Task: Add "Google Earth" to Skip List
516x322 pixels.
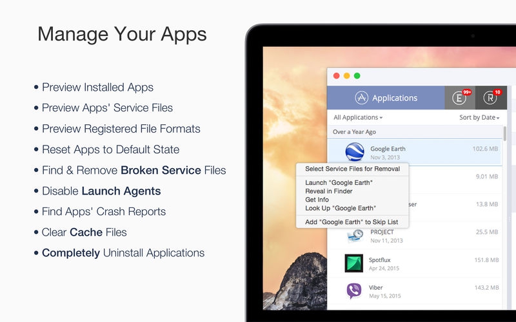Action: (x=352, y=222)
